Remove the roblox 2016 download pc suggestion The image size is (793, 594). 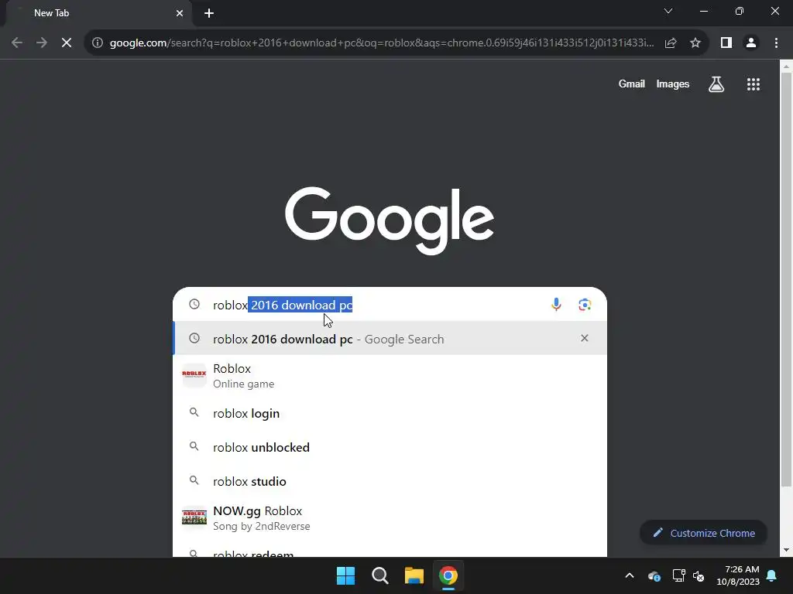[x=585, y=339]
